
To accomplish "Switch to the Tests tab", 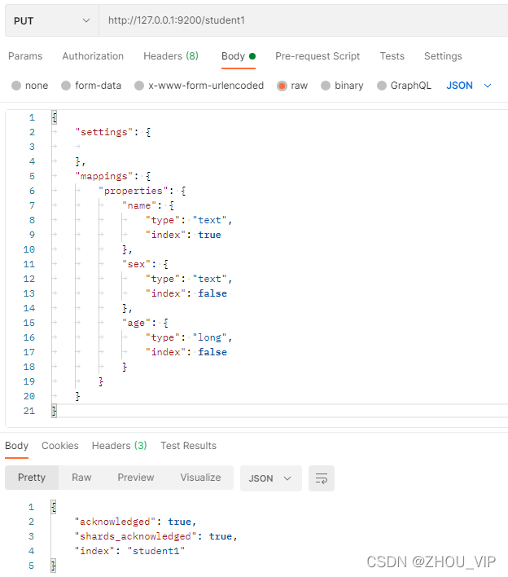I will tap(392, 56).
